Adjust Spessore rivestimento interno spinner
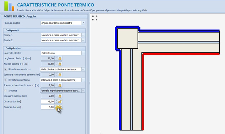This screenshot has width=225, height=134. pyautogui.click(x=56, y=85)
